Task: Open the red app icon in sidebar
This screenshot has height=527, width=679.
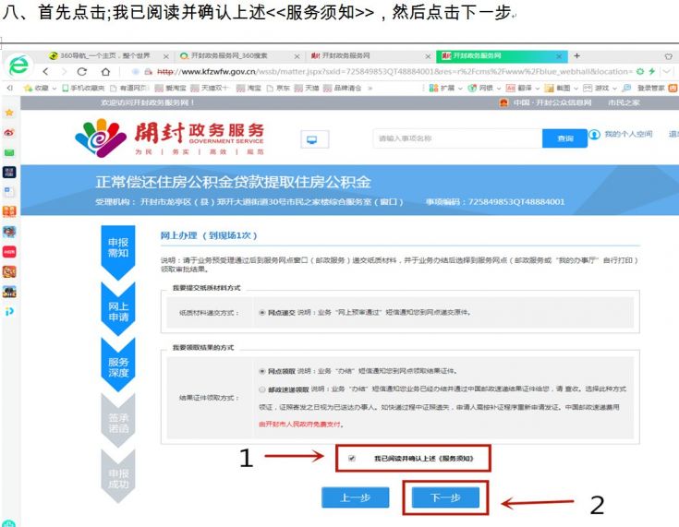Action: tap(9, 252)
